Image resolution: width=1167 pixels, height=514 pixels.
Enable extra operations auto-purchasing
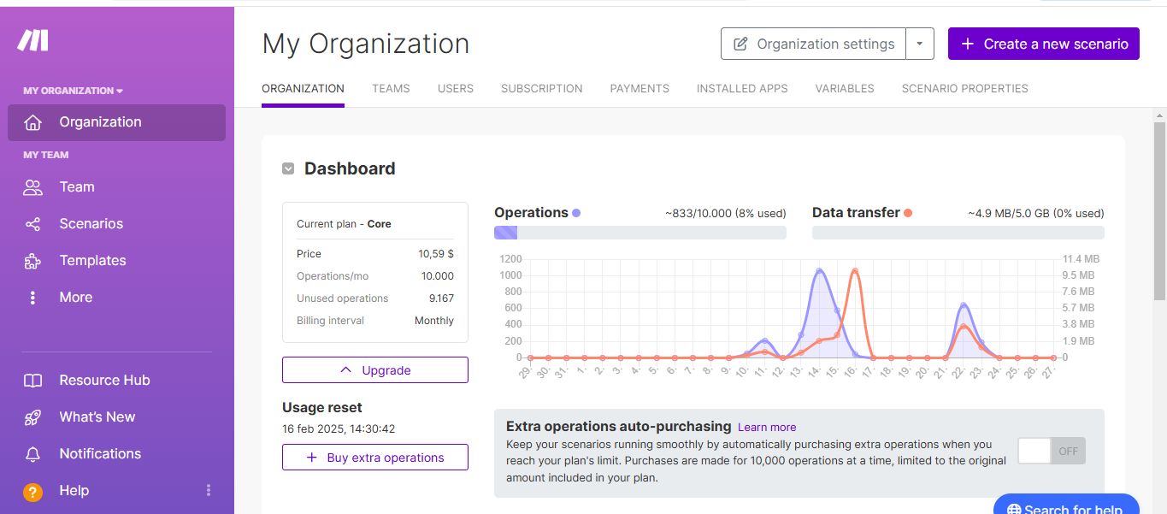coord(1051,450)
